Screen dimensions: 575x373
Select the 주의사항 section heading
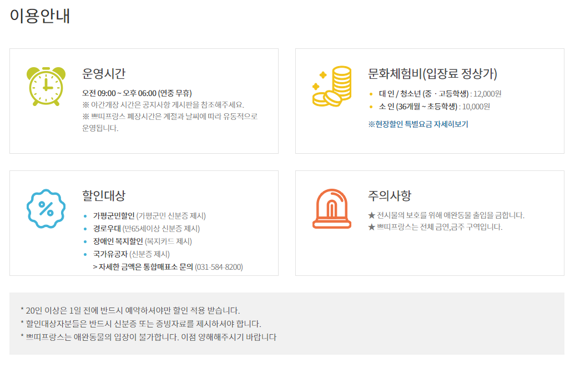click(389, 194)
